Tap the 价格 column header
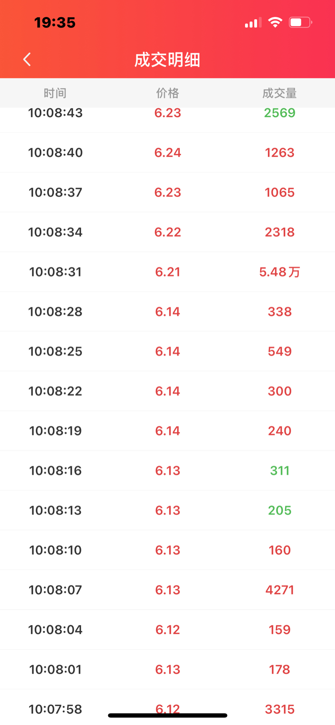Image resolution: width=335 pixels, height=725 pixels. tap(167, 93)
